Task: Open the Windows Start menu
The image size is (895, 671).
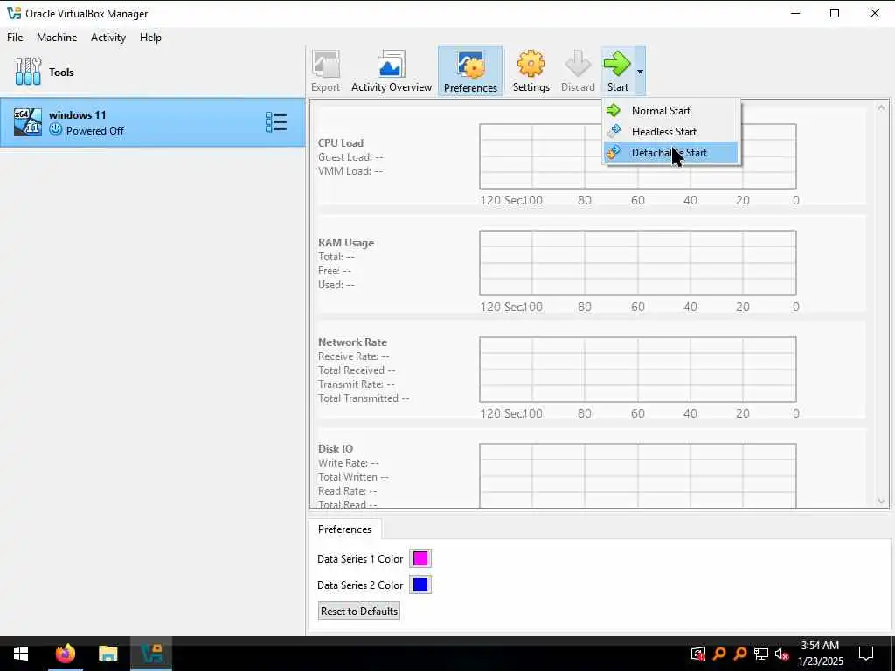Action: [x=21, y=654]
